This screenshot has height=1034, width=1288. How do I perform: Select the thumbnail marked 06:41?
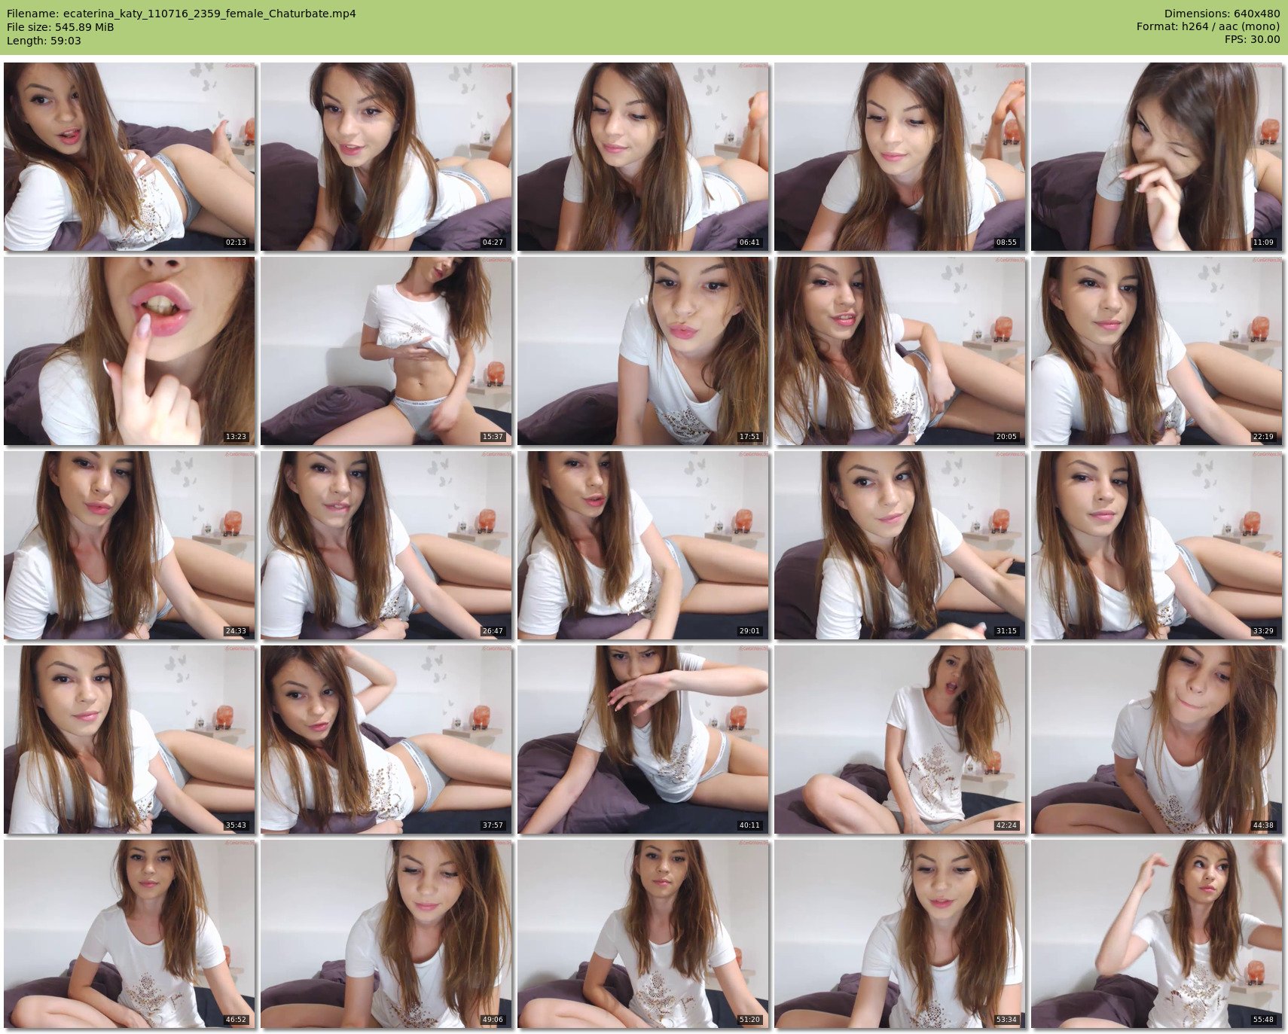pyautogui.click(x=643, y=157)
